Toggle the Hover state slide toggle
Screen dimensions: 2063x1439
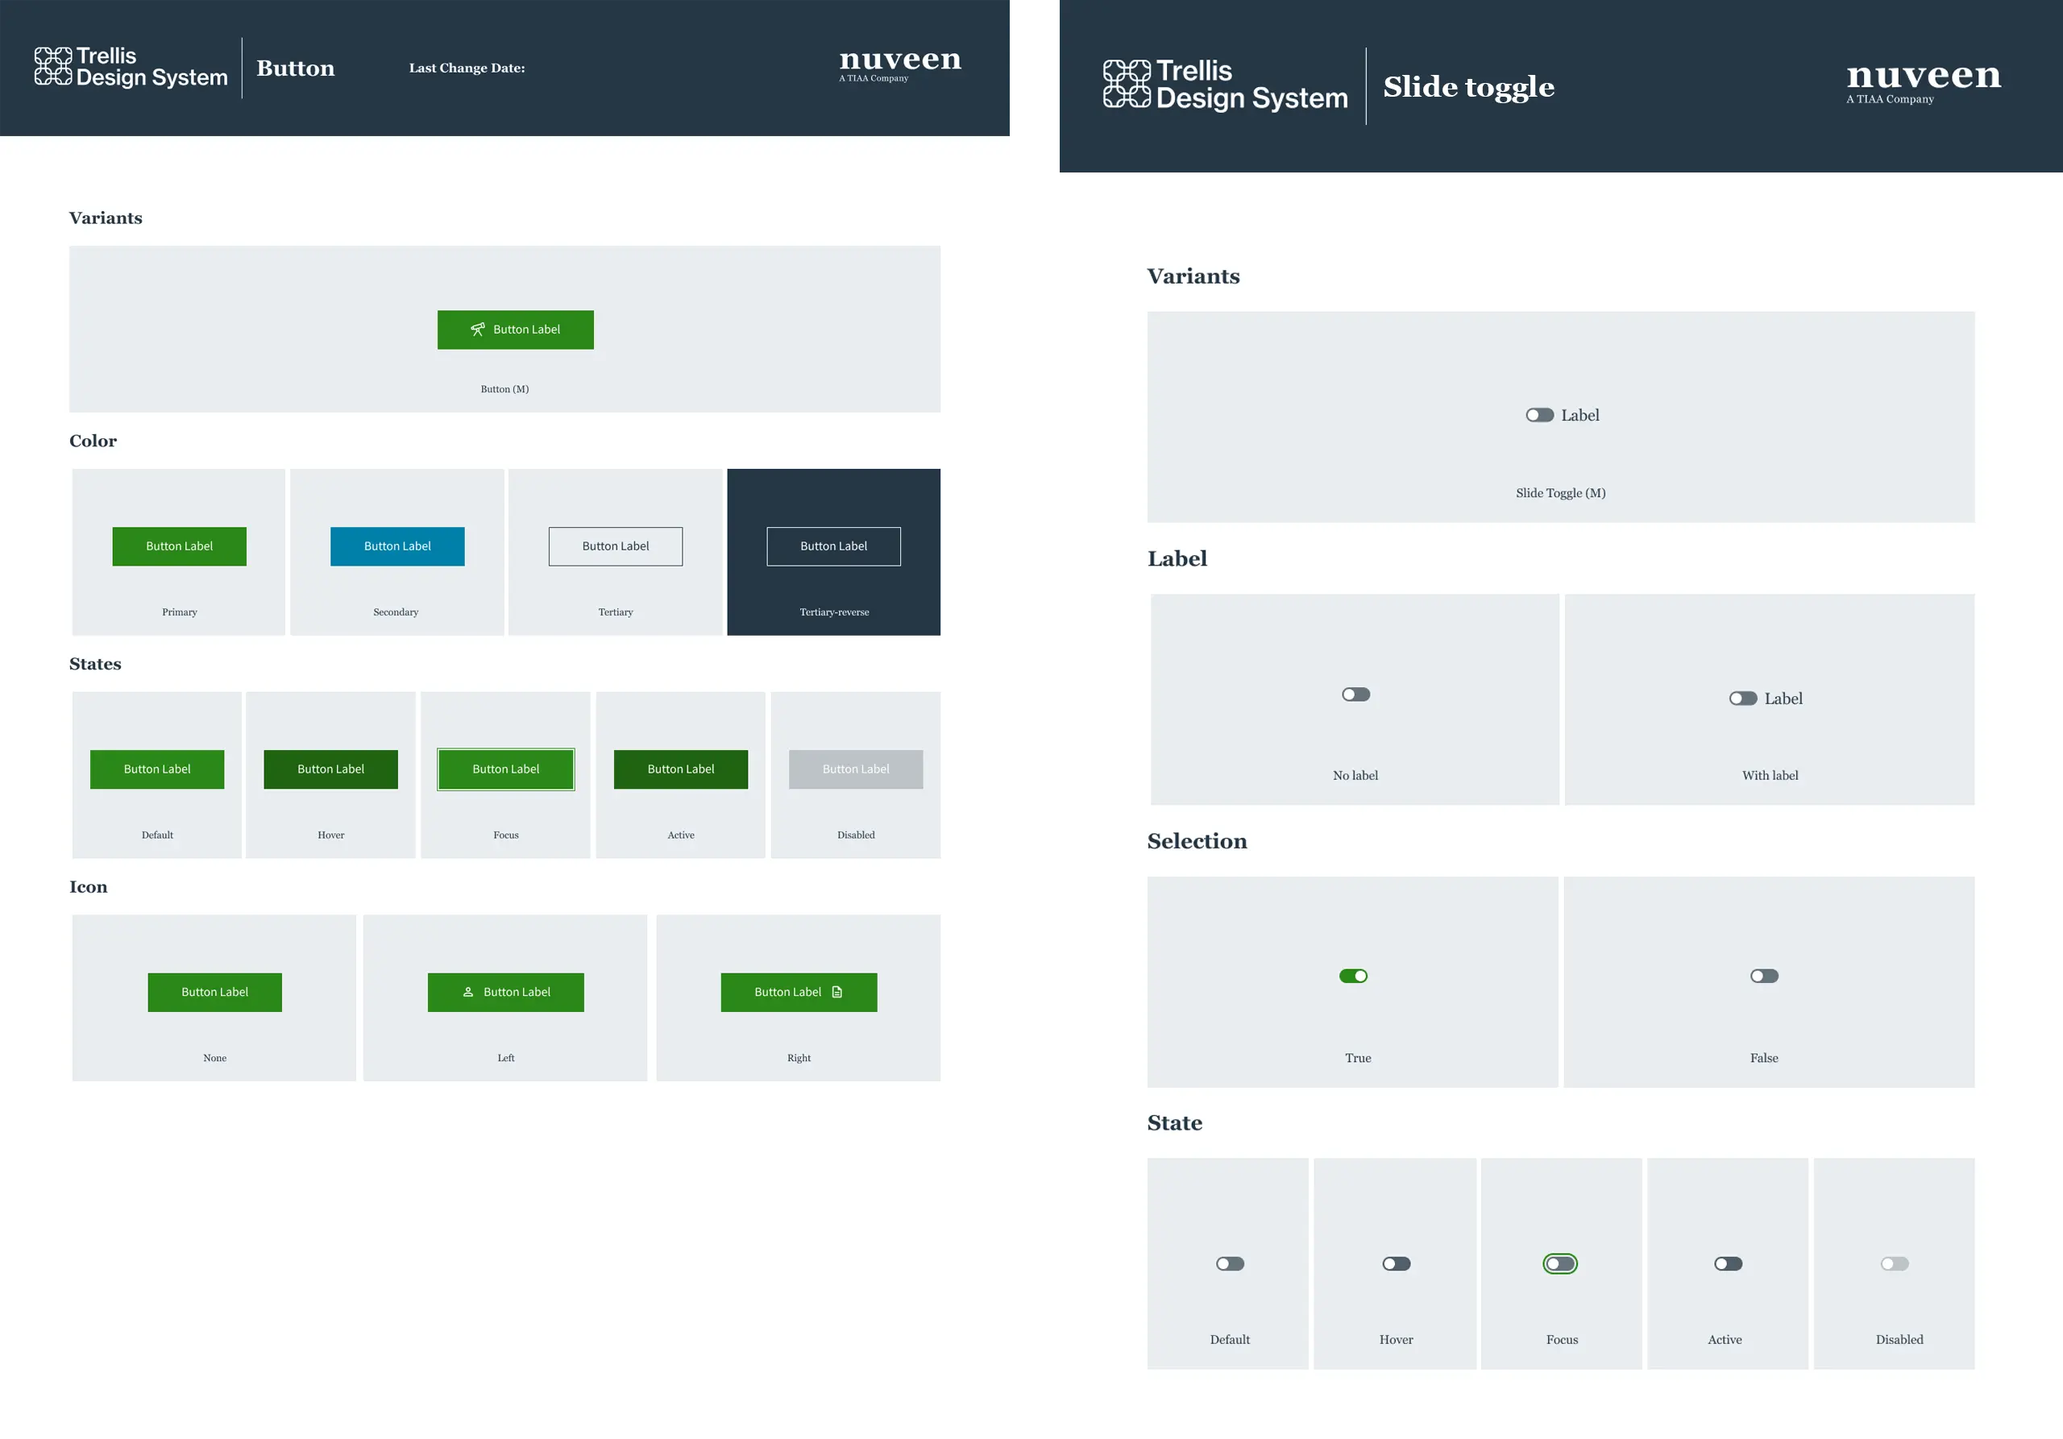1397,1264
